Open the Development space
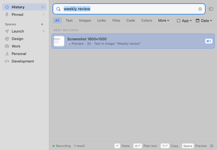The image size is (217, 150). [x=24, y=61]
